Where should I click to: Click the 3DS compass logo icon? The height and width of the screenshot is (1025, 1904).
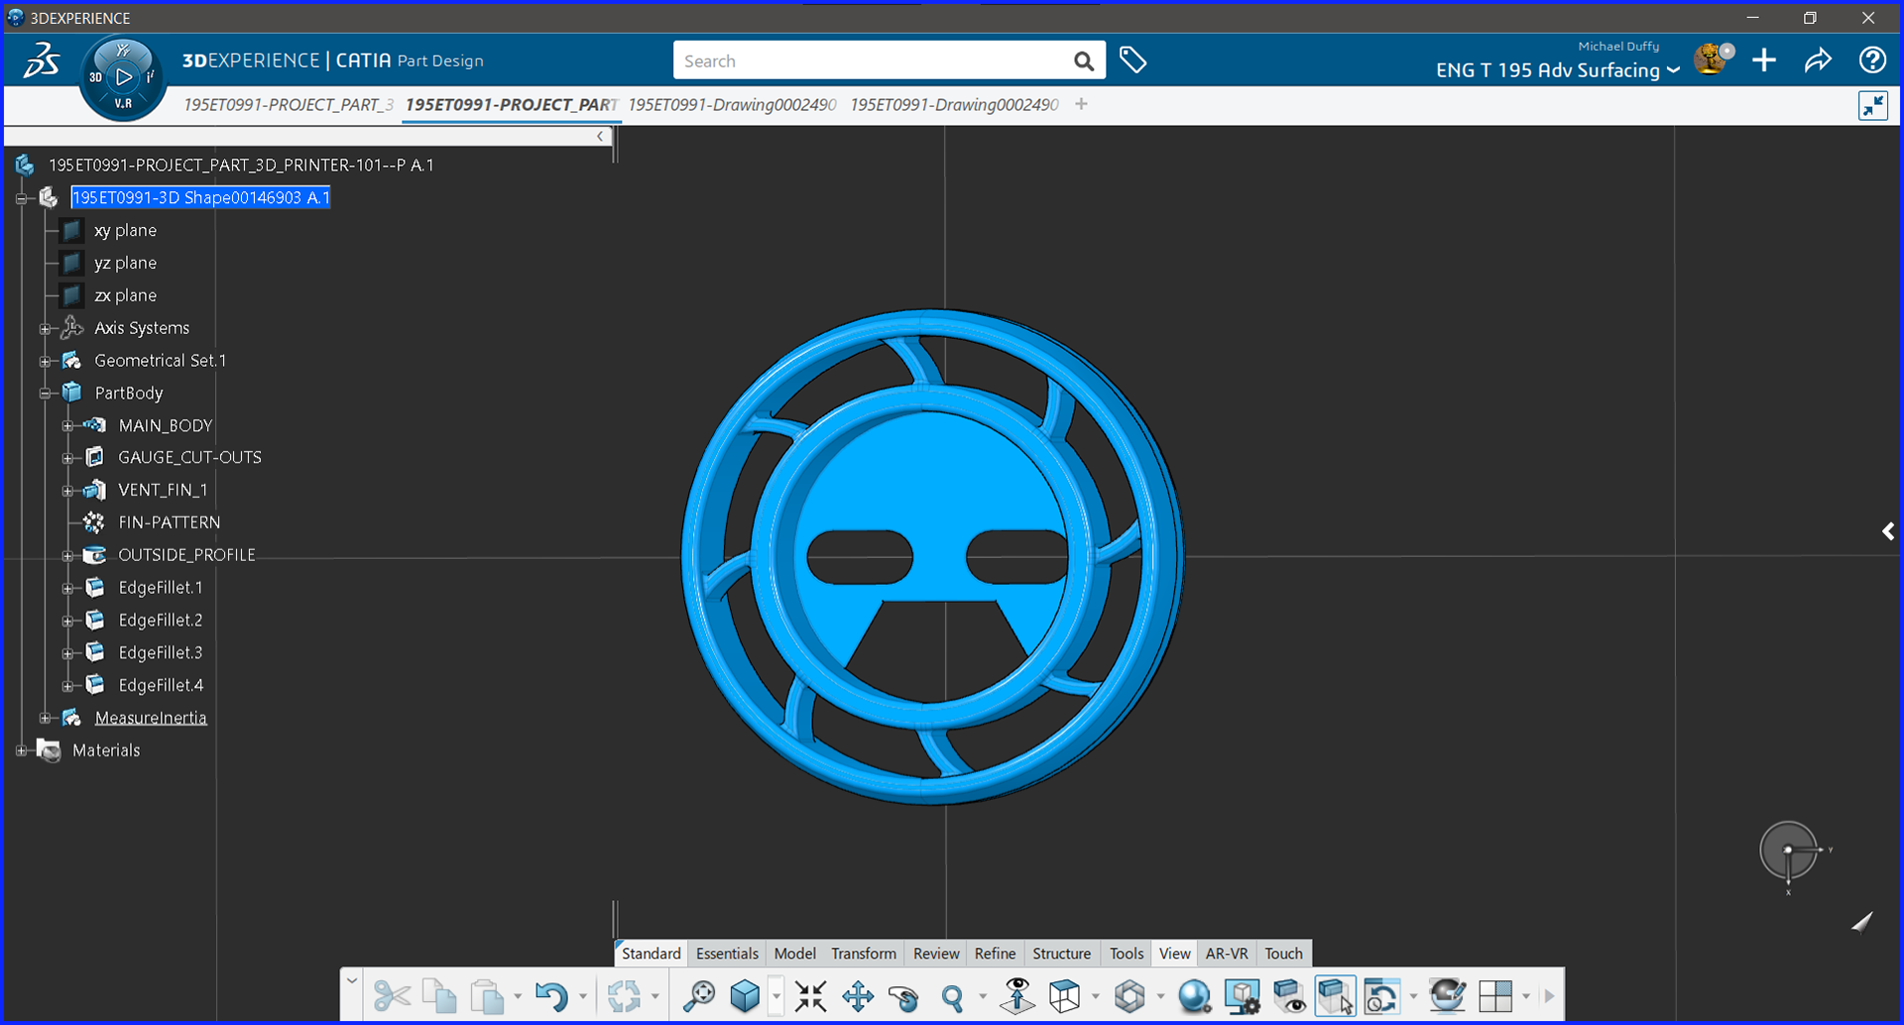pos(42,60)
